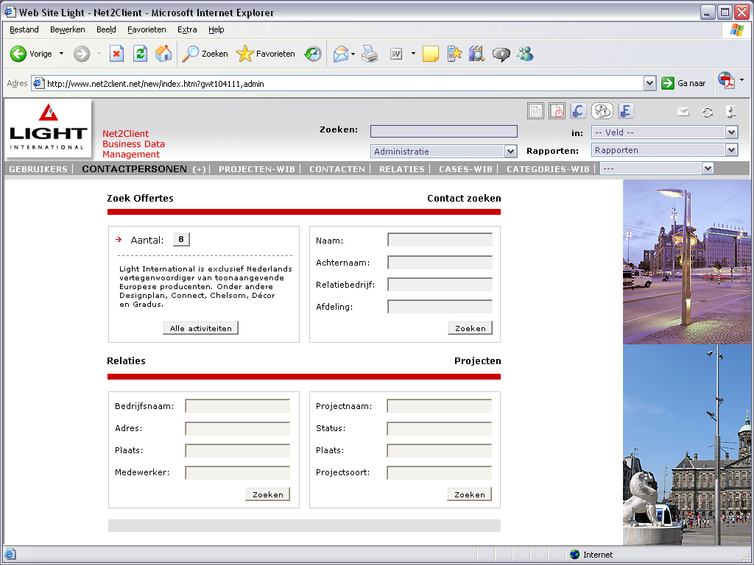Viewport: 754px width, 565px height.
Task: Focus the Projectnaam input field
Action: (x=439, y=406)
